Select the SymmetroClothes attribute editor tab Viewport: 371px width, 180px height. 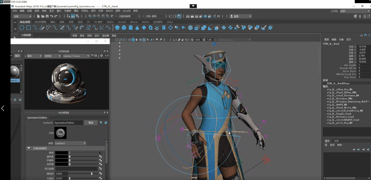tap(37, 117)
